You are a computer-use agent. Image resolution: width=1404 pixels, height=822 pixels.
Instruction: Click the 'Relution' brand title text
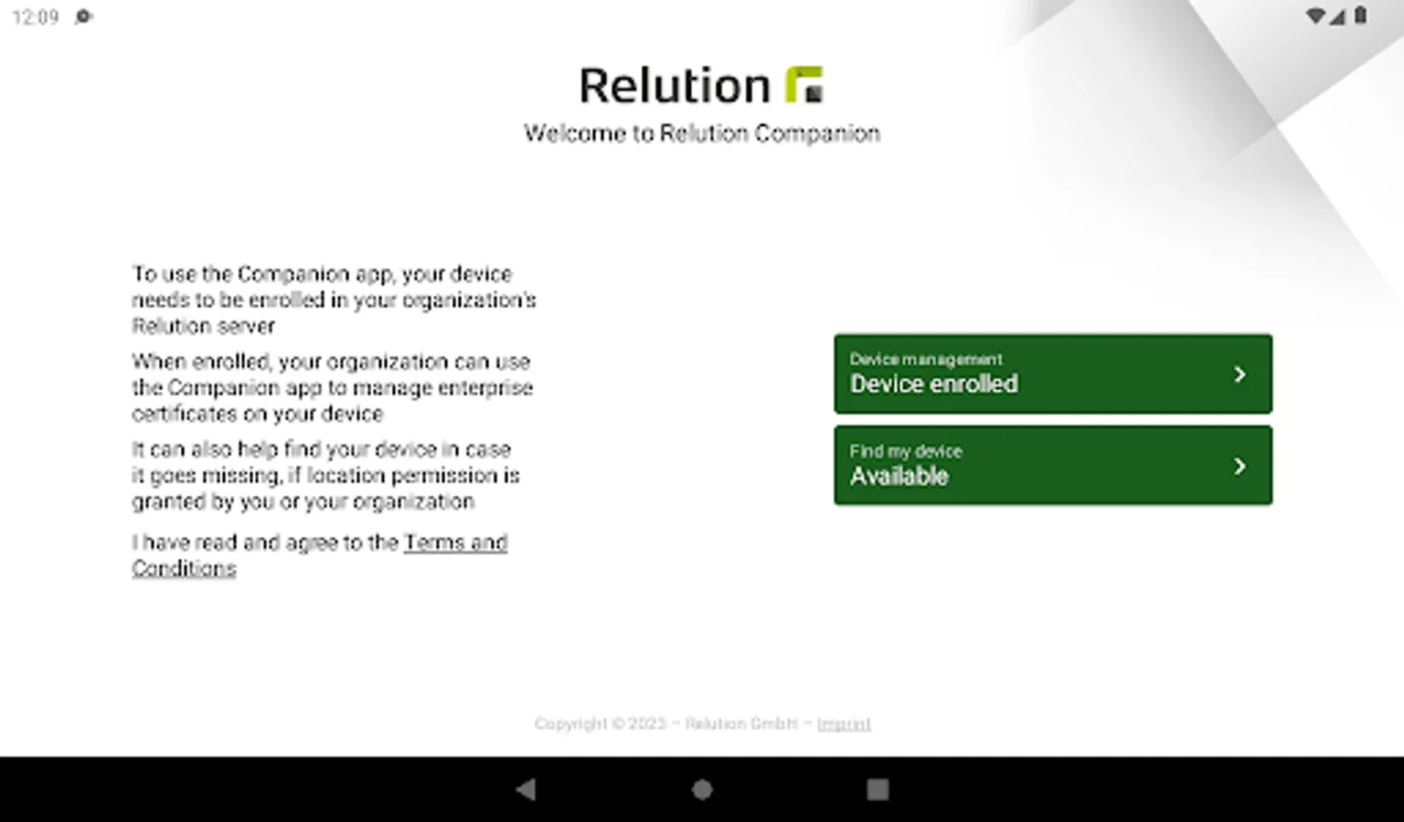675,86
